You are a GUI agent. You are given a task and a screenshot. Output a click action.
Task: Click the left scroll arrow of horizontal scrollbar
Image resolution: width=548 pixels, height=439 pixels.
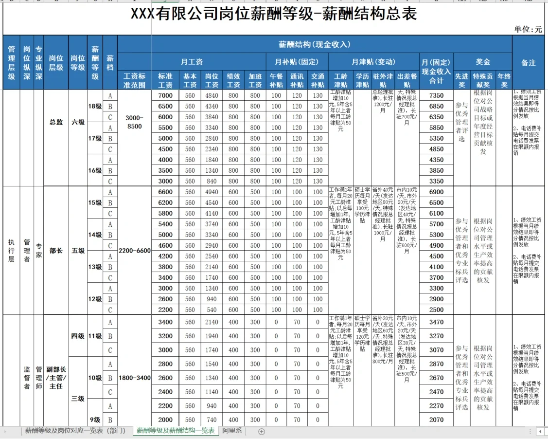(540, 431)
